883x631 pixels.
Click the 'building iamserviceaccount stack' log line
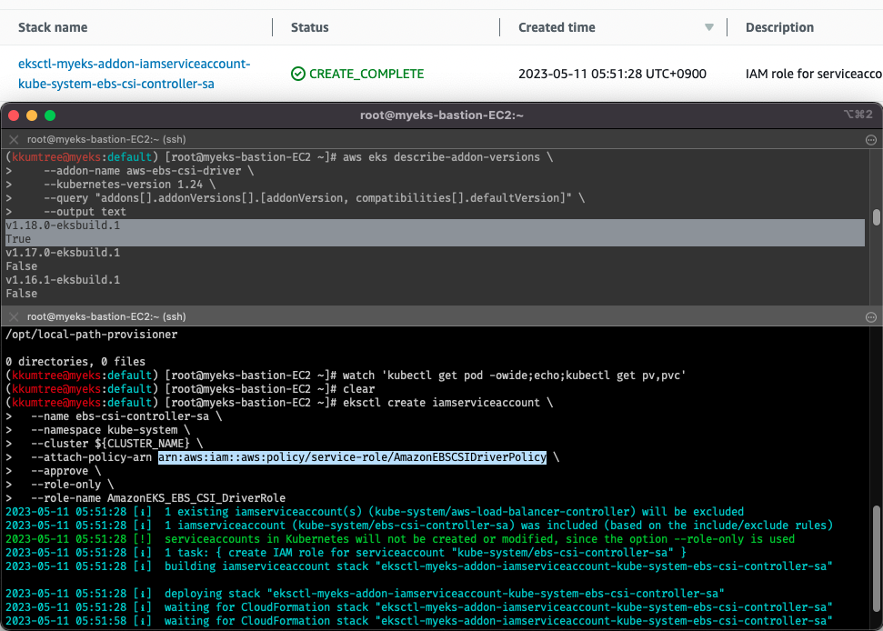click(x=419, y=566)
